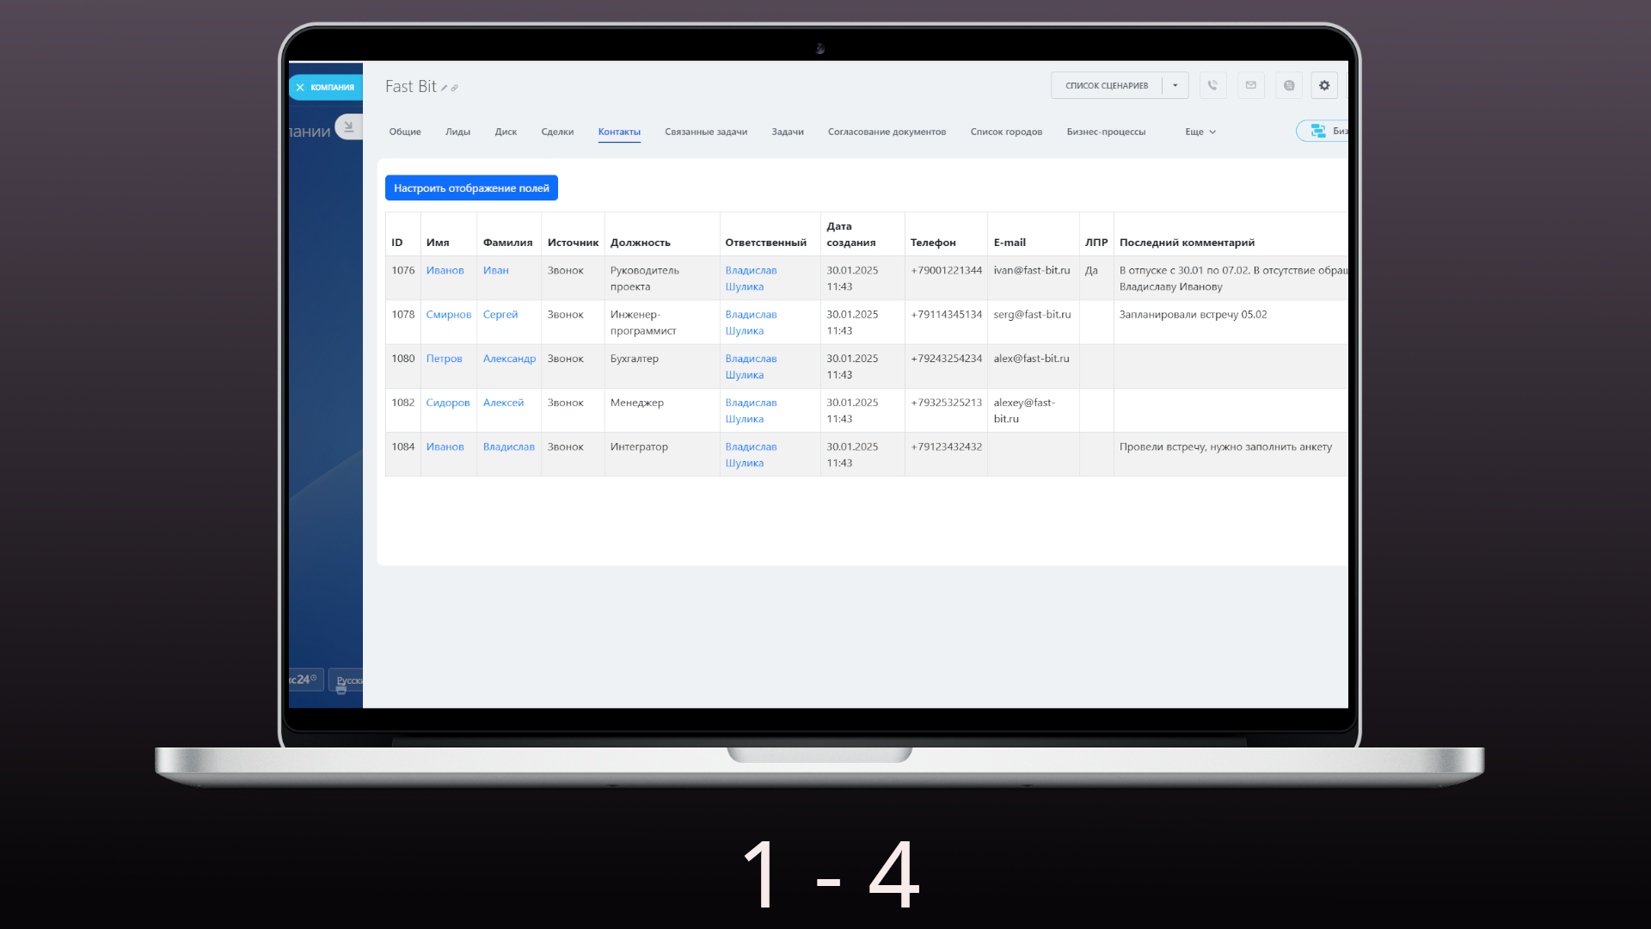Screen dimensions: 1651x929
Task: Click the phone call icon
Action: click(x=1212, y=85)
